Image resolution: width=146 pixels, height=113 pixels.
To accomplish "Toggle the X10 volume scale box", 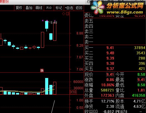I will point(73,92).
